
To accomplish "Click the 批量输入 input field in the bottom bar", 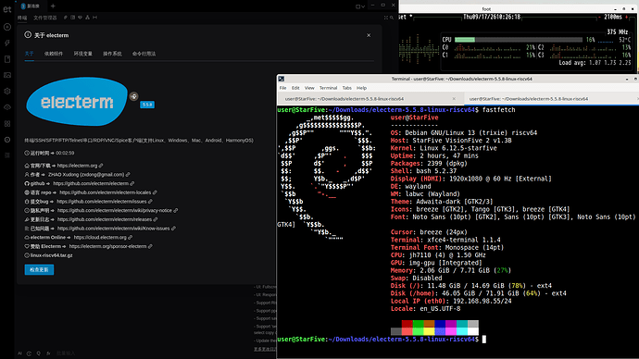I will 66,353.
